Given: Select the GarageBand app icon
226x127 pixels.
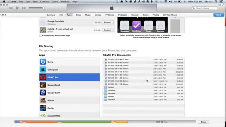Looking at the screenshot, I should (43, 85).
